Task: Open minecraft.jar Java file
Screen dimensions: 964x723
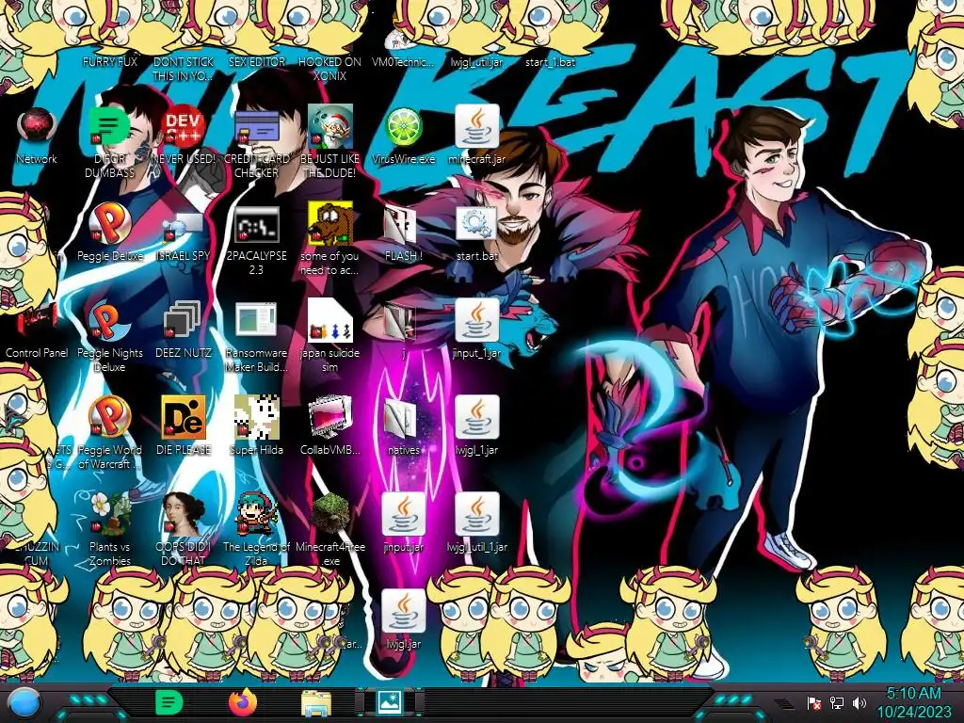Action: (476, 127)
